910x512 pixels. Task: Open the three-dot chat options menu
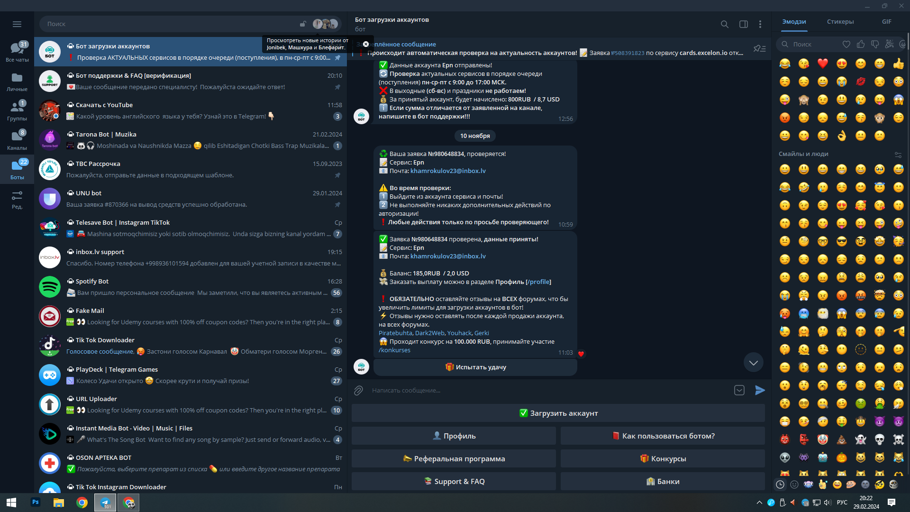[760, 24]
